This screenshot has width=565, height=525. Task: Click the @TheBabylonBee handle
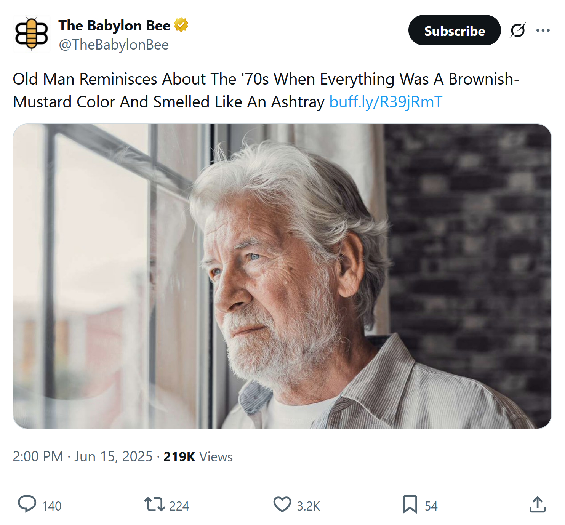click(114, 45)
